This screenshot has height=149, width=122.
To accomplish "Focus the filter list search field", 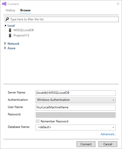I will click(x=62, y=19).
